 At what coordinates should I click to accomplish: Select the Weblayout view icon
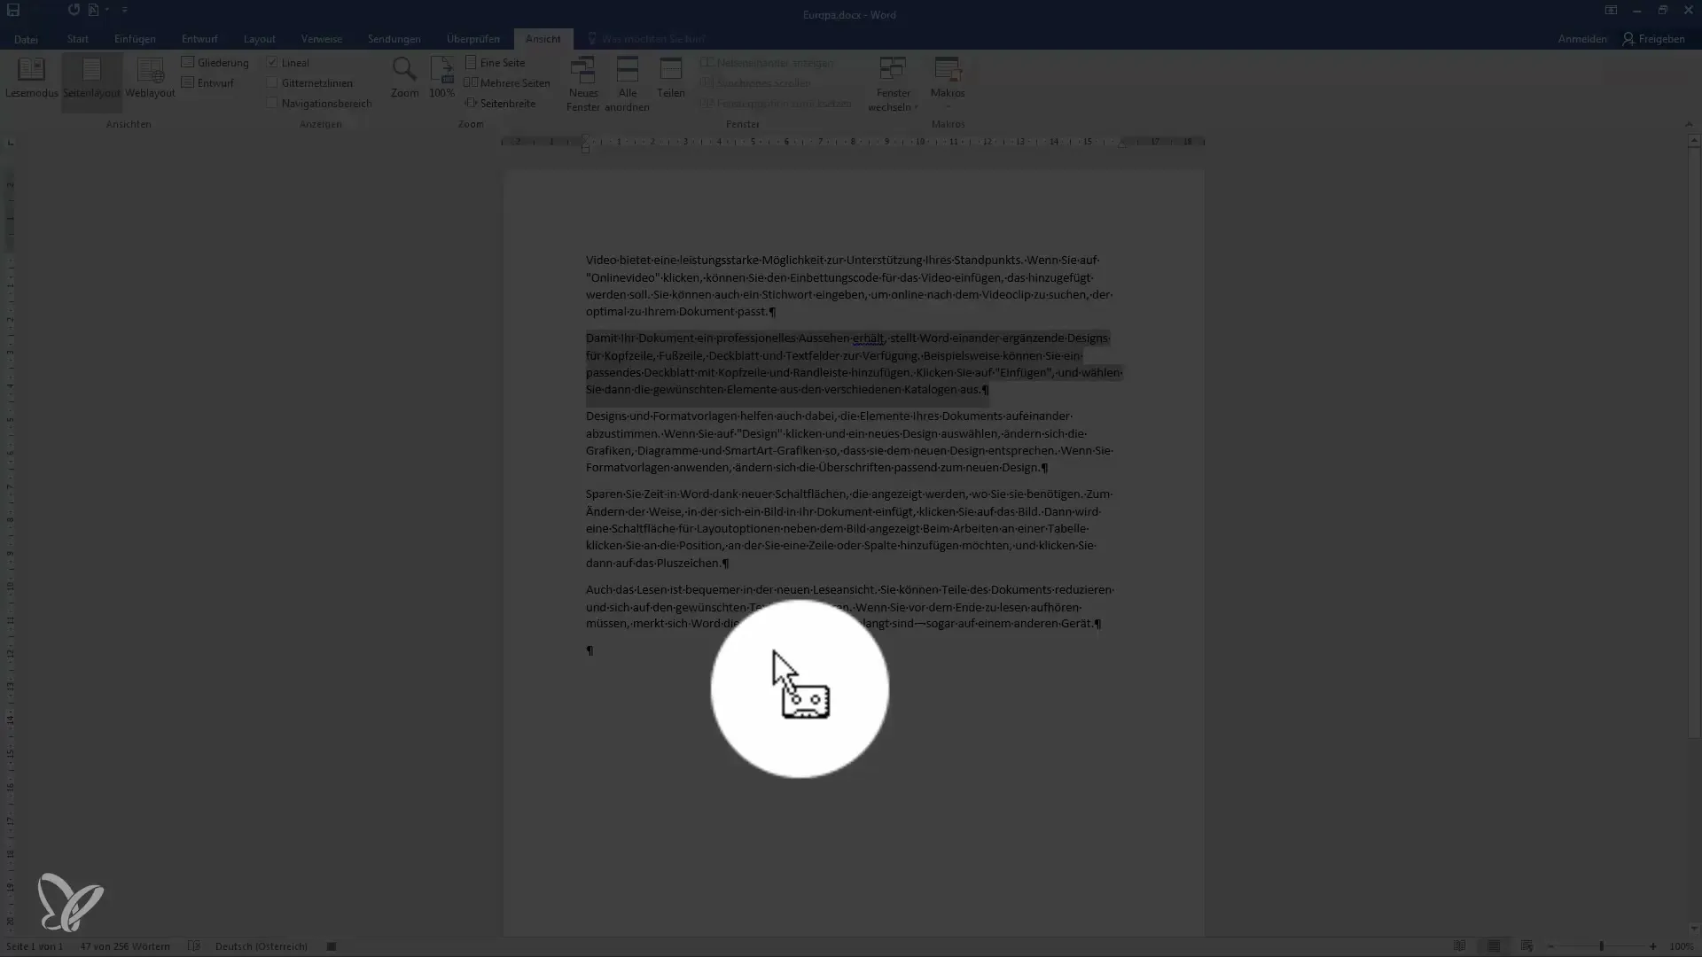(150, 78)
